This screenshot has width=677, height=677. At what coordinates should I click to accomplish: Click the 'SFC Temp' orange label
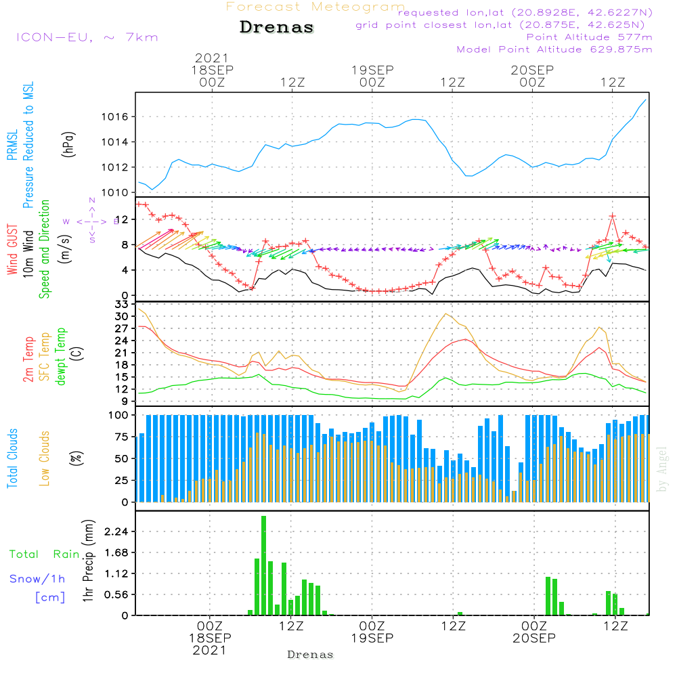(45, 357)
